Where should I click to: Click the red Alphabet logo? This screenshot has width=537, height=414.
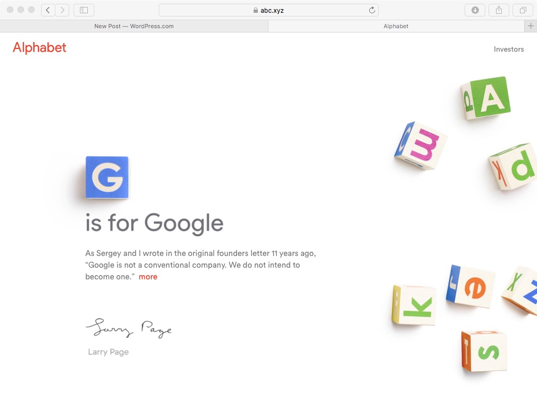[x=39, y=48]
